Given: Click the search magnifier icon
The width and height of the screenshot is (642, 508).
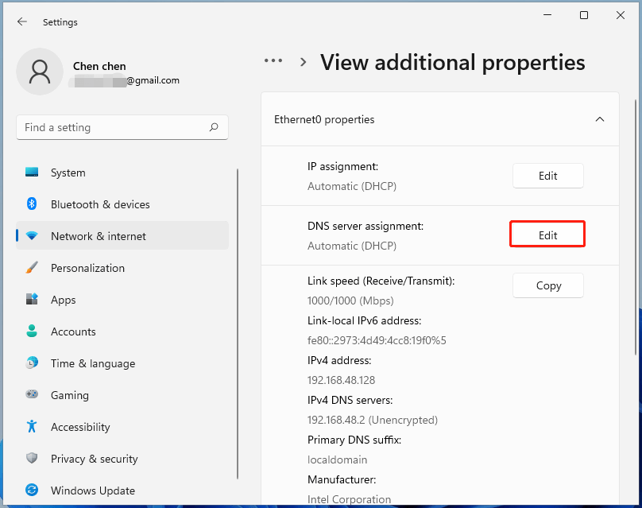Looking at the screenshot, I should point(214,127).
